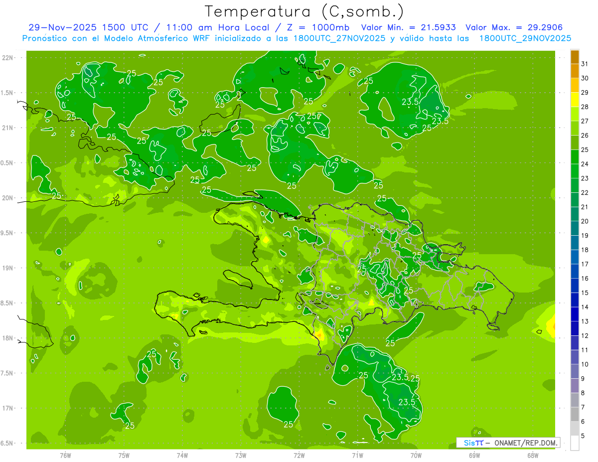Click the '73W' longitude axis label
Image resolution: width=598 pixels, height=462 pixels.
[241, 455]
